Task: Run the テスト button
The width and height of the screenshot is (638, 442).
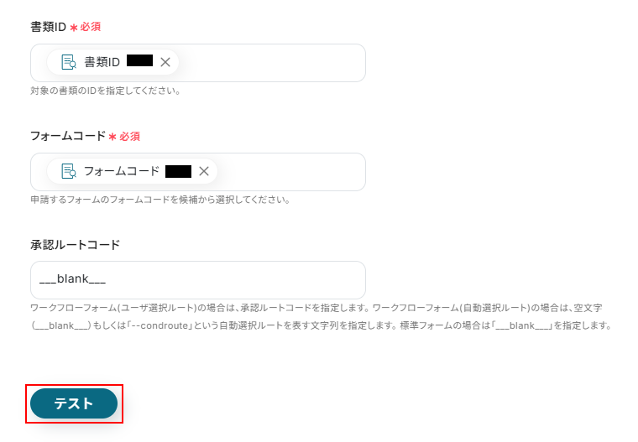Action: pyautogui.click(x=74, y=403)
